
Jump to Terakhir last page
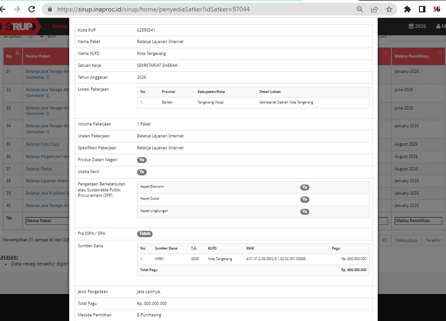[433, 240]
